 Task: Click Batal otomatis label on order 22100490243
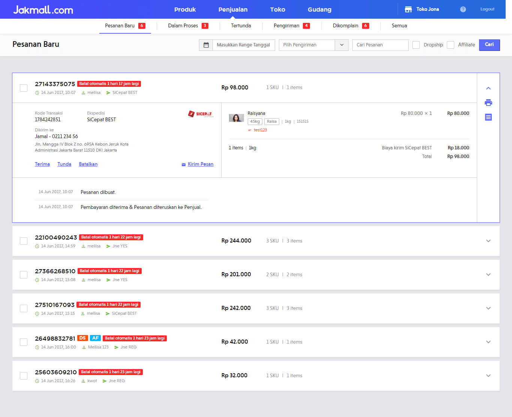point(111,237)
